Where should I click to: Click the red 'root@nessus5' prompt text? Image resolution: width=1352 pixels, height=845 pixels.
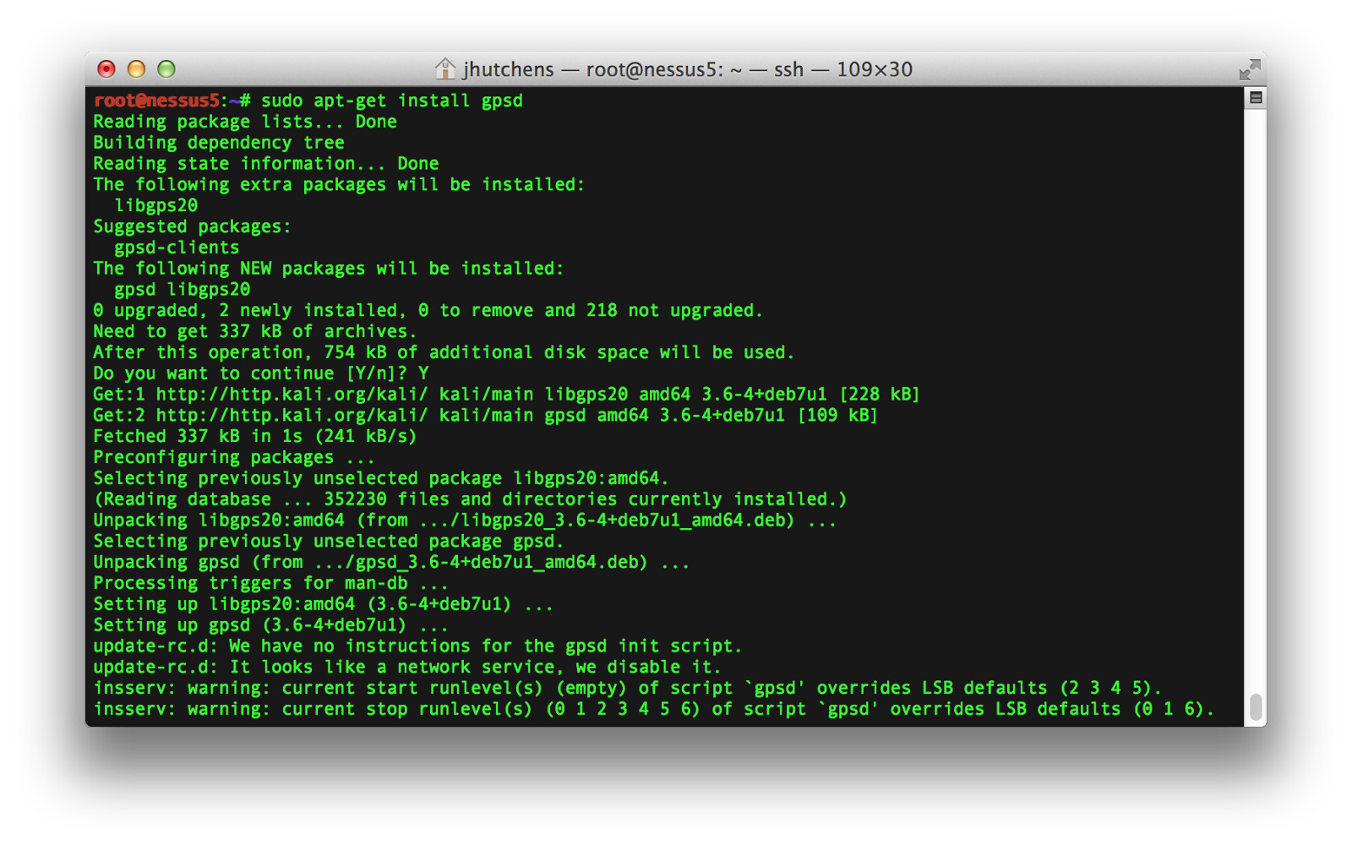pyautogui.click(x=156, y=101)
